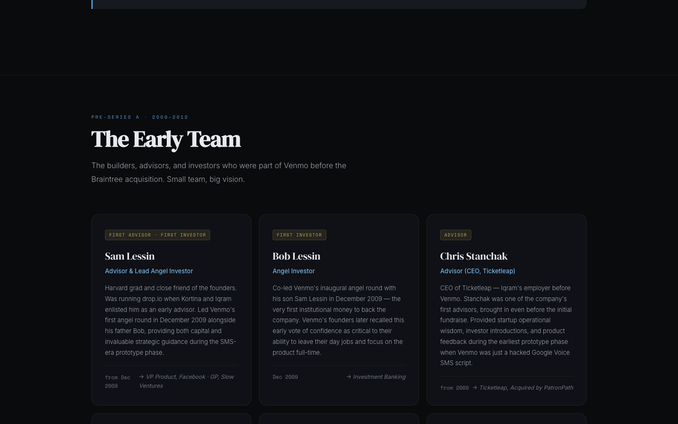Click "Ticketleap, Acquired by PatronPath" footer text

[523, 388]
